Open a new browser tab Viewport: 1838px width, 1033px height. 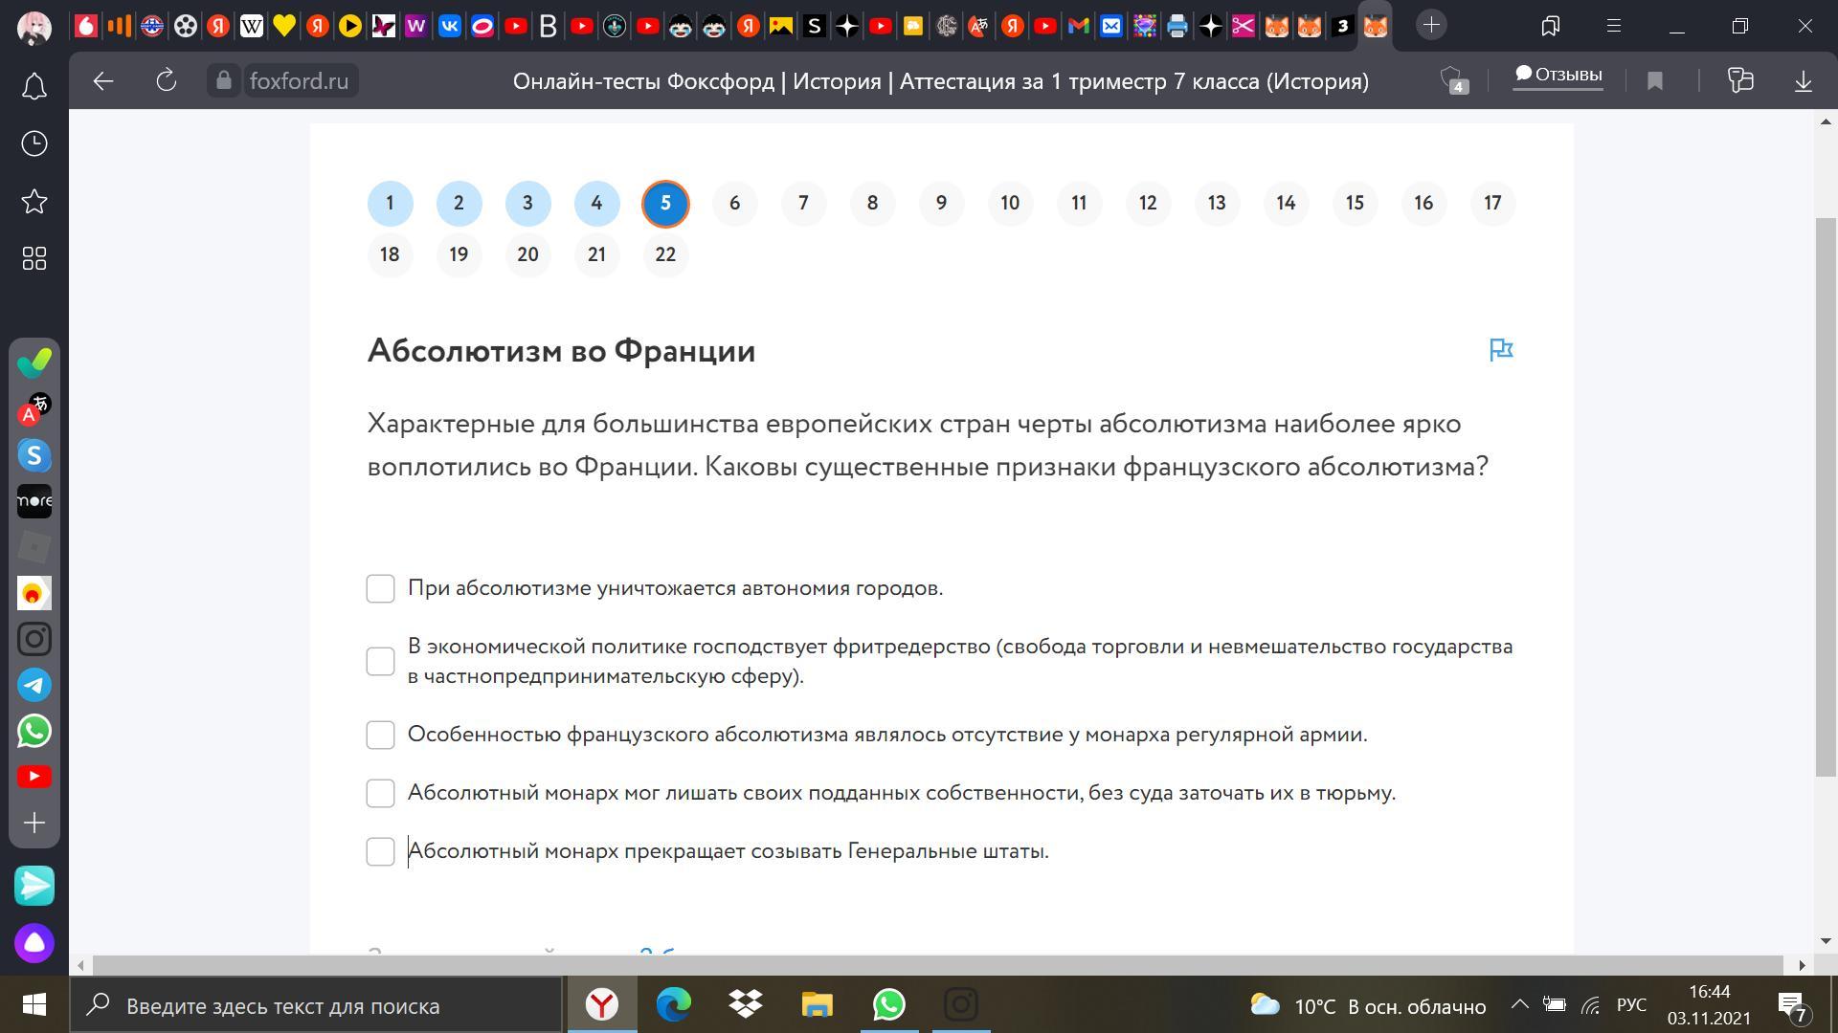[1431, 26]
